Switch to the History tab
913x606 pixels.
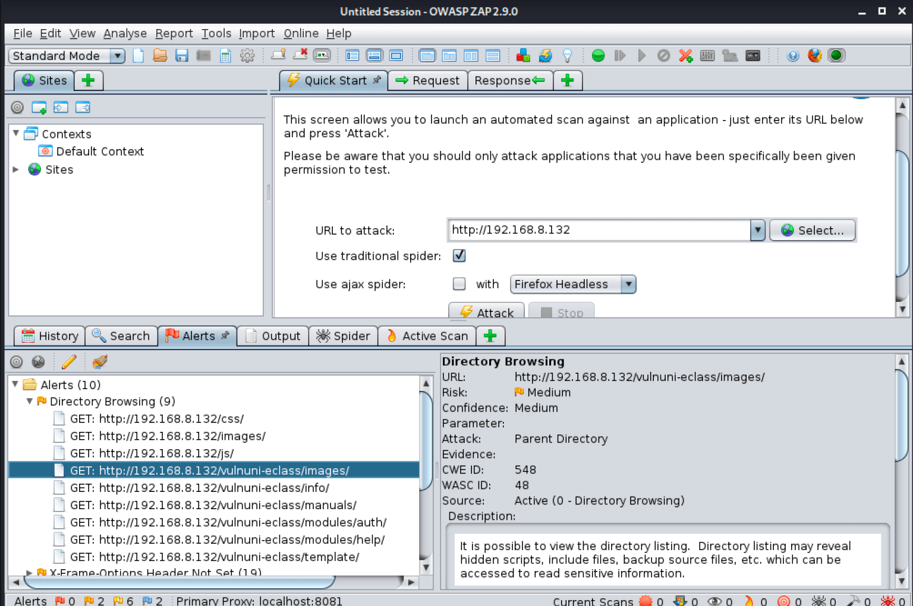(50, 336)
